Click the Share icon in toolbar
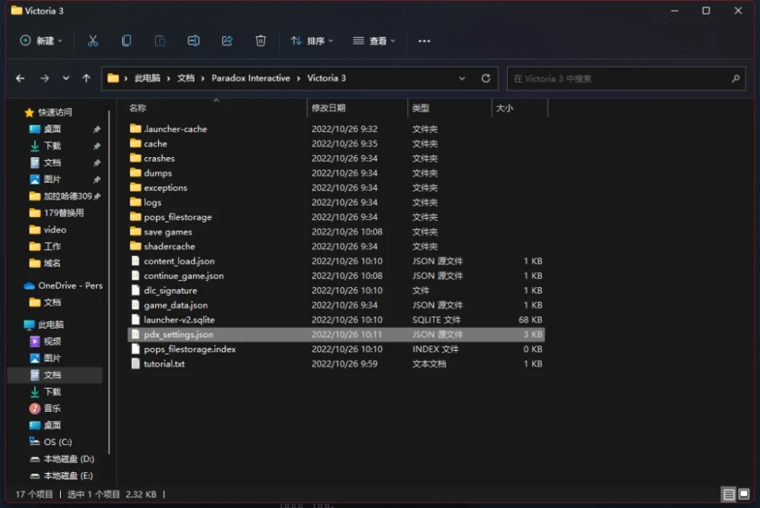The height and width of the screenshot is (508, 760). tap(227, 41)
